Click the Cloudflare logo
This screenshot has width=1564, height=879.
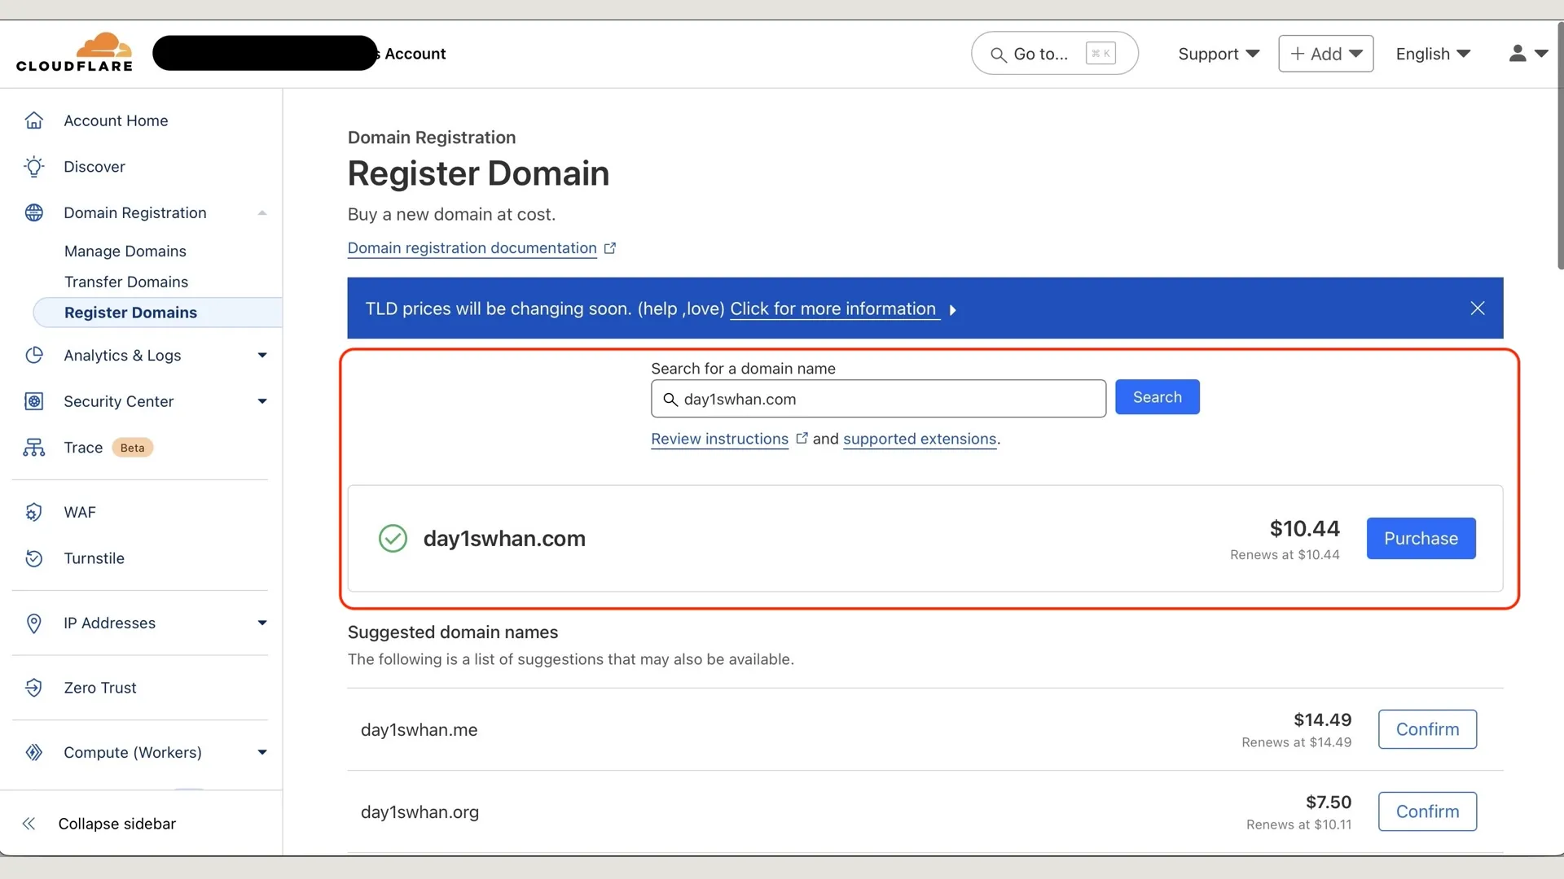(x=74, y=53)
